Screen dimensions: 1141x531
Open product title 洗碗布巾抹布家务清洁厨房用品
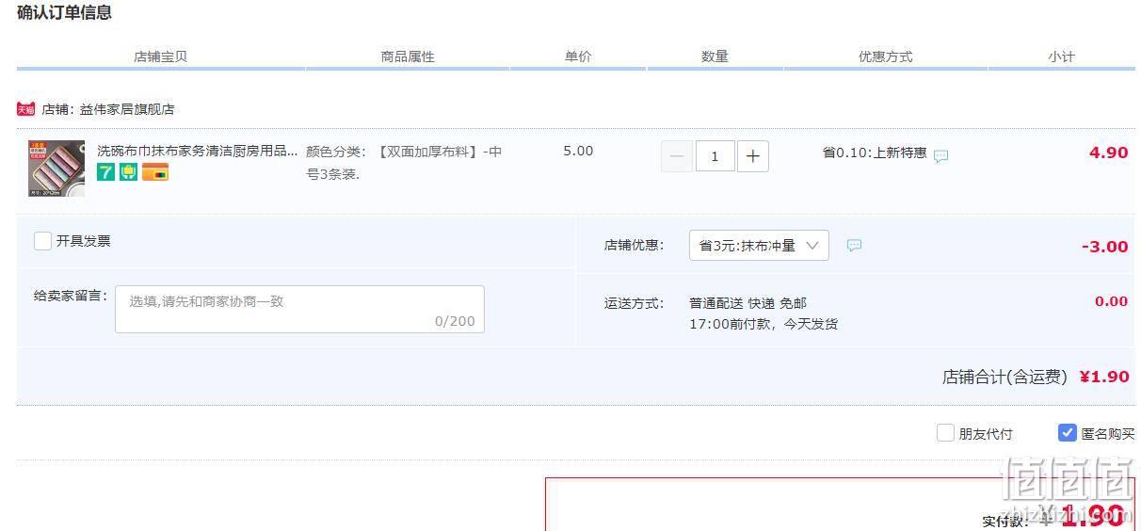click(197, 151)
